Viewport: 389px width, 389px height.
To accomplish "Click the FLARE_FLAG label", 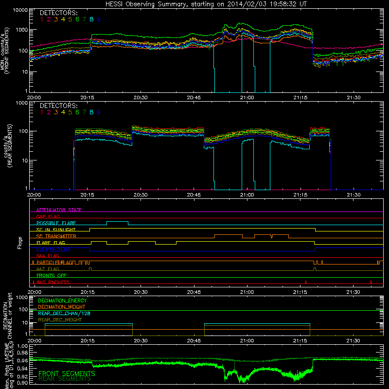I will coord(51,243).
